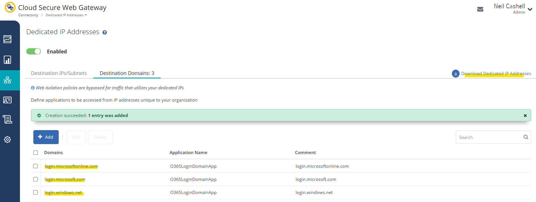This screenshot has width=536, height=202.
Task: Open the reports bar-chart icon in sidebar
Action: tap(7, 60)
